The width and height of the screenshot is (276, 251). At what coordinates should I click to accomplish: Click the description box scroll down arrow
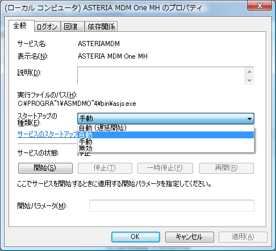tap(249, 80)
